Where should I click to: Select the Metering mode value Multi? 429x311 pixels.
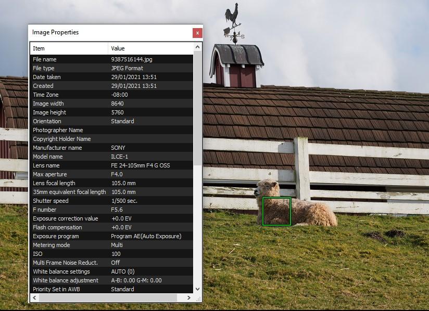(x=117, y=245)
